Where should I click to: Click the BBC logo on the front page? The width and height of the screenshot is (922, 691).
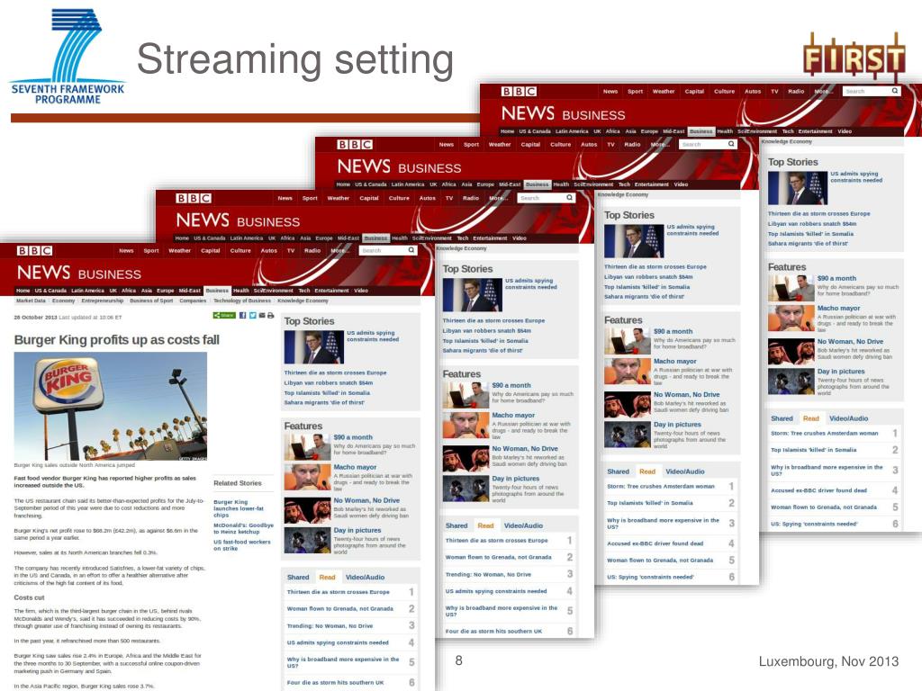pos(35,251)
